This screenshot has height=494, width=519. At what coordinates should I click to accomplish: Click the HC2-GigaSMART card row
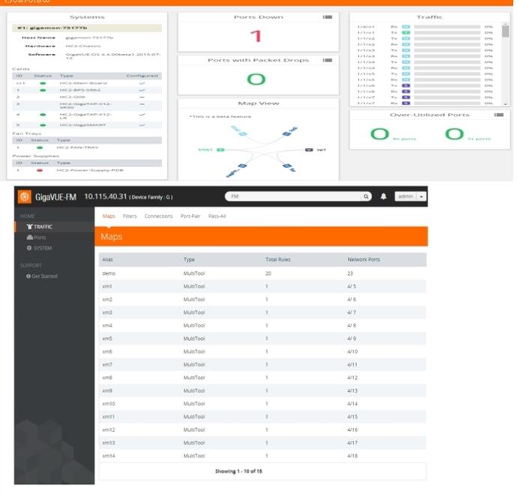pyautogui.click(x=87, y=125)
